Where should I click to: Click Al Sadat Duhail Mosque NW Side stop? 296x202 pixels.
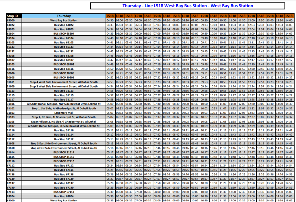tap(64, 104)
